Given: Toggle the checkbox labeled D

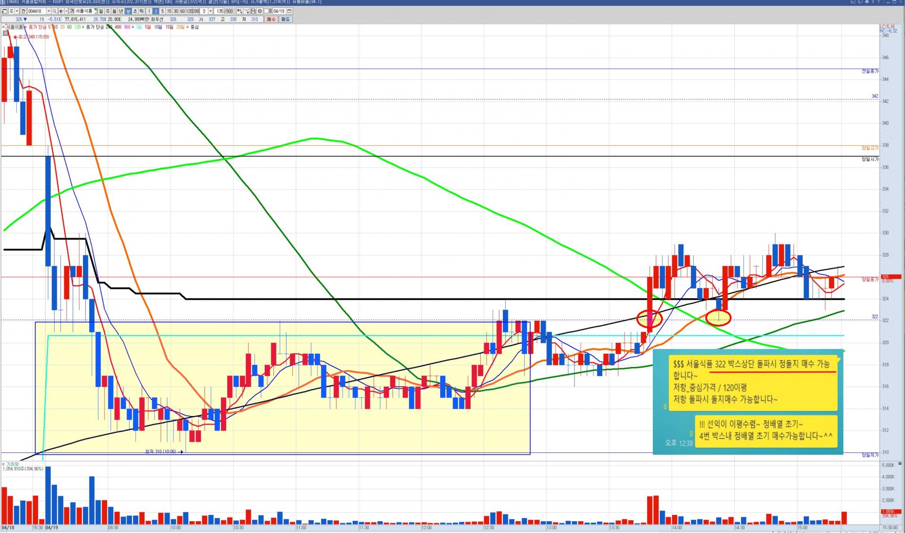Looking at the screenshot, I should (x=266, y=11).
